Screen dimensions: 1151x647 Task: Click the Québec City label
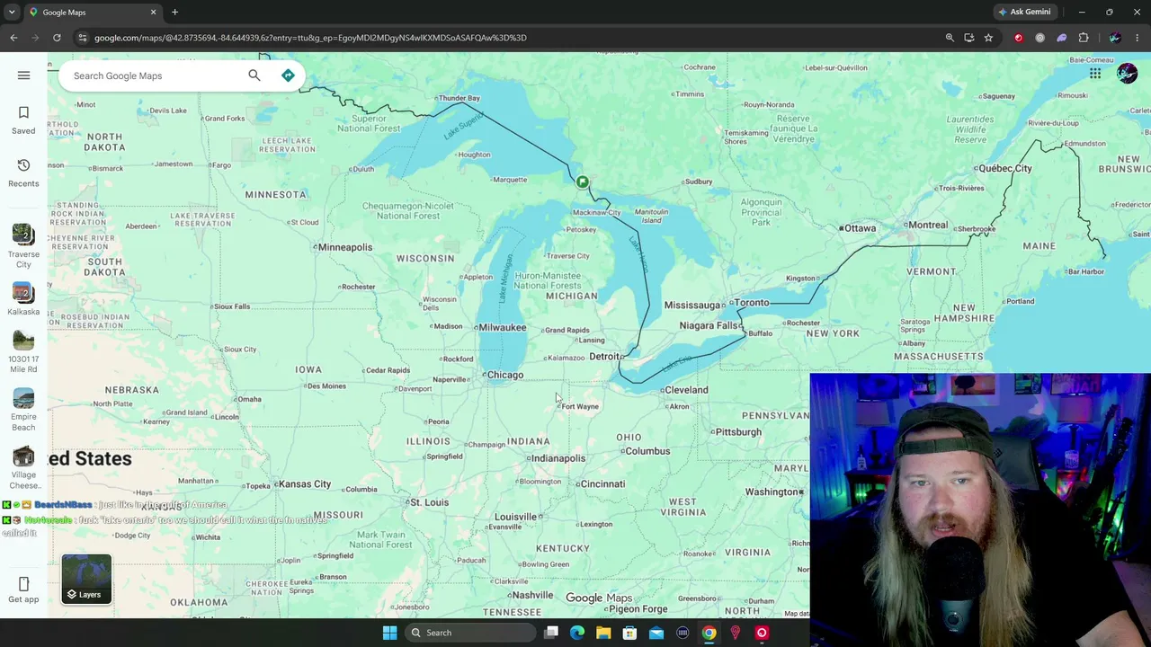1005,168
